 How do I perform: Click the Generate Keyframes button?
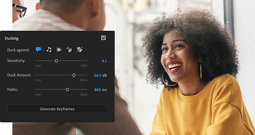click(57, 109)
